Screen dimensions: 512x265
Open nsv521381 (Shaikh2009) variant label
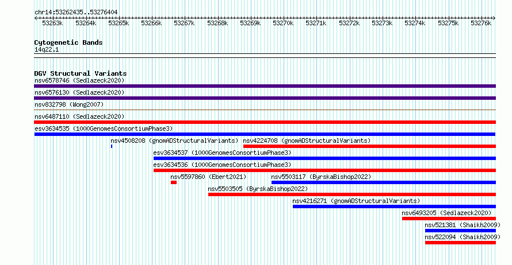463,225
